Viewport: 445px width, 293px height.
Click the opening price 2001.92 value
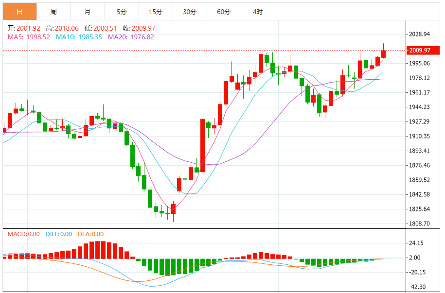click(28, 28)
